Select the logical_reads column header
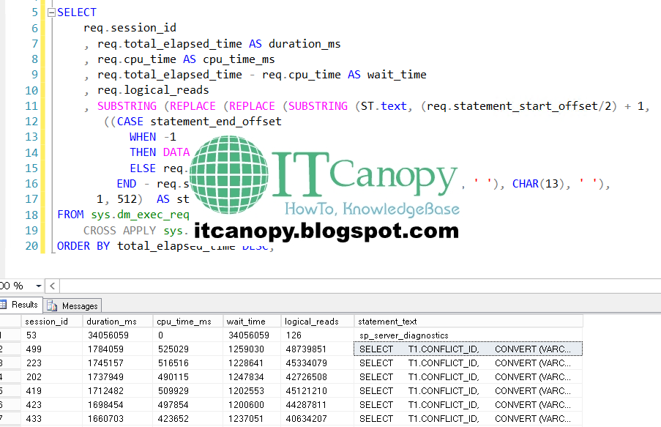This screenshot has width=661, height=427. point(318,322)
